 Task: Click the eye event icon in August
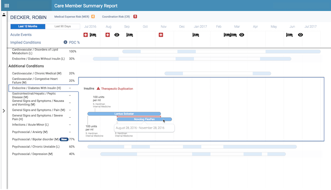(x=117, y=35)
